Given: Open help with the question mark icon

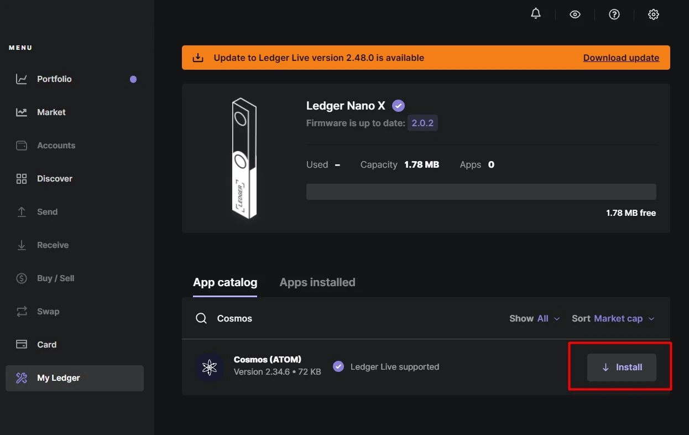Looking at the screenshot, I should [614, 14].
